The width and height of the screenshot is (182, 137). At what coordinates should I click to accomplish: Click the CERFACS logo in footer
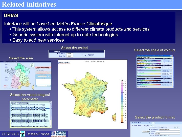(22, 134)
